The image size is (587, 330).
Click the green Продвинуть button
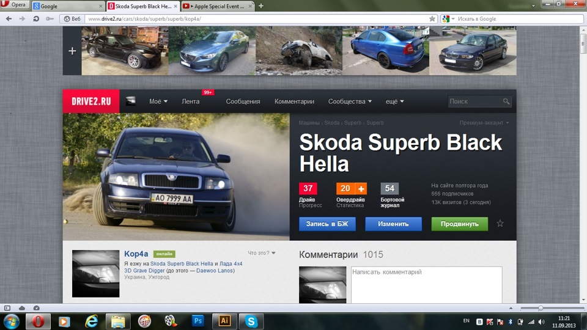460,224
